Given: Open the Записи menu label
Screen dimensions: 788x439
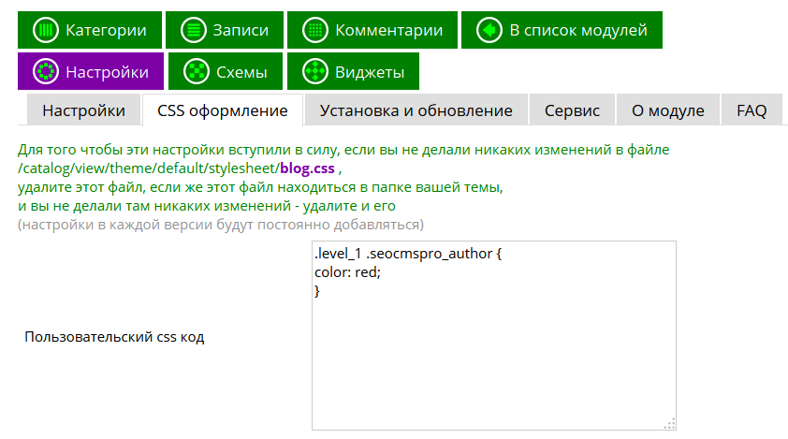Looking at the screenshot, I should click(241, 31).
